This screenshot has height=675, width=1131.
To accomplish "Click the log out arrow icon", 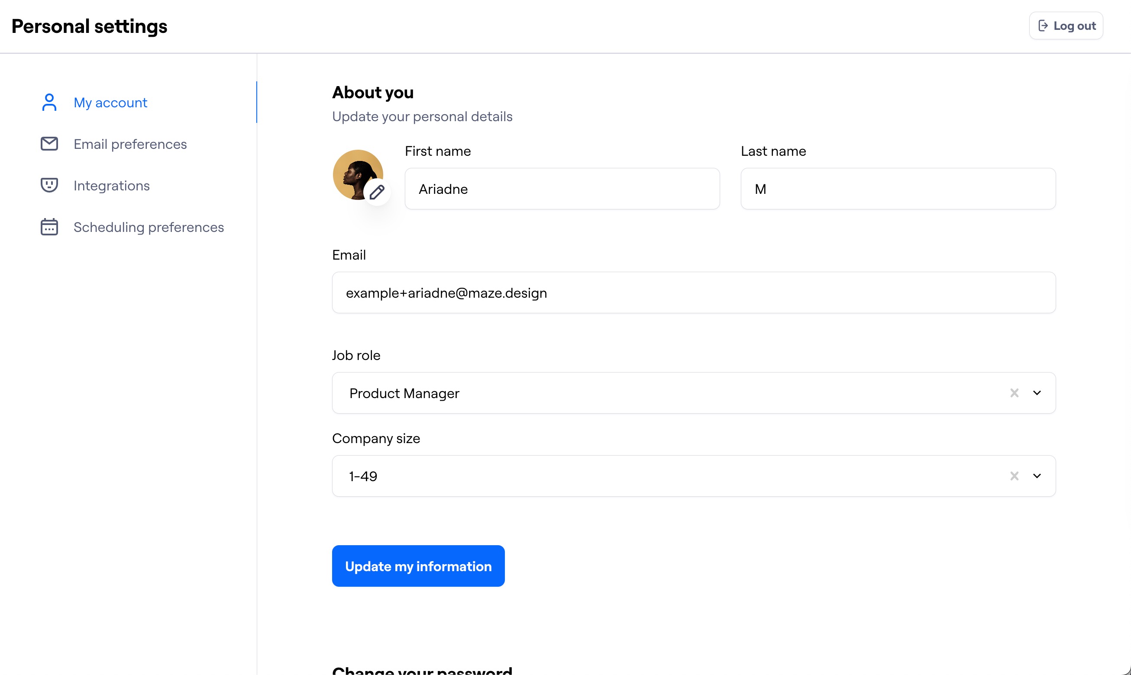I will (1044, 26).
